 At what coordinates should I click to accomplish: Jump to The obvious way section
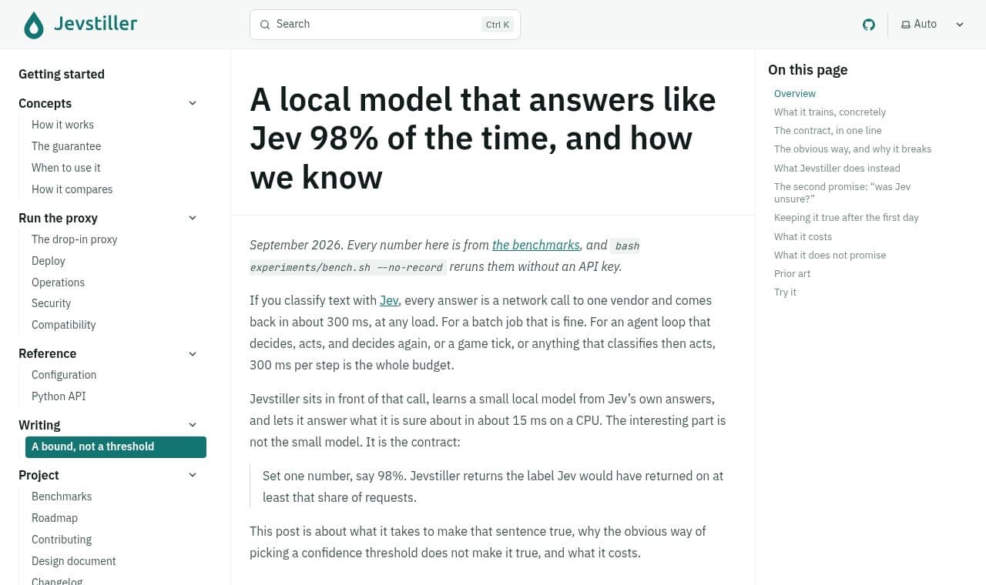click(x=853, y=149)
